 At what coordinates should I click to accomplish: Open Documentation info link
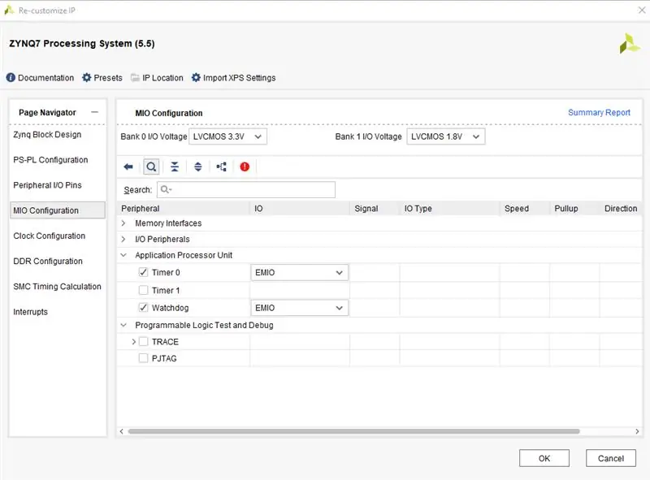(40, 77)
